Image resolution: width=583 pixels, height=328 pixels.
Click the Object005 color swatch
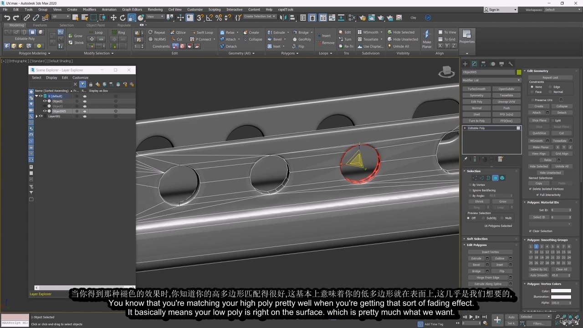[519, 72]
